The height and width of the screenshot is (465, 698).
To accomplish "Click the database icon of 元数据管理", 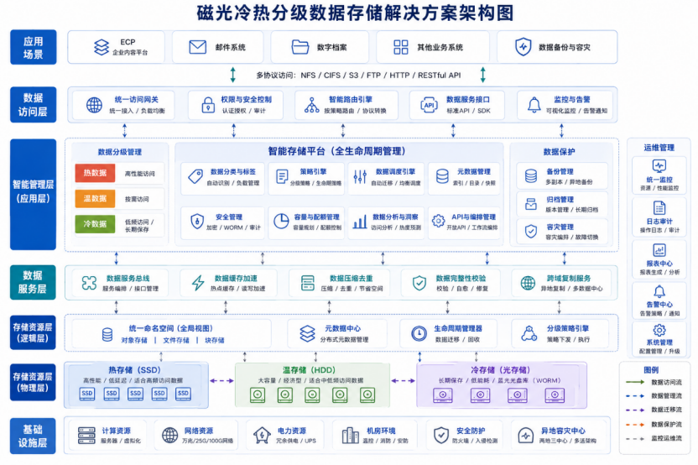I will [442, 176].
